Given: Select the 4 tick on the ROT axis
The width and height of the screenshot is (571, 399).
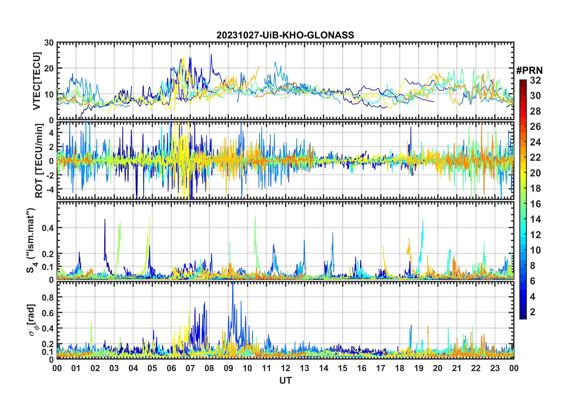Looking at the screenshot, I should coord(51,133).
